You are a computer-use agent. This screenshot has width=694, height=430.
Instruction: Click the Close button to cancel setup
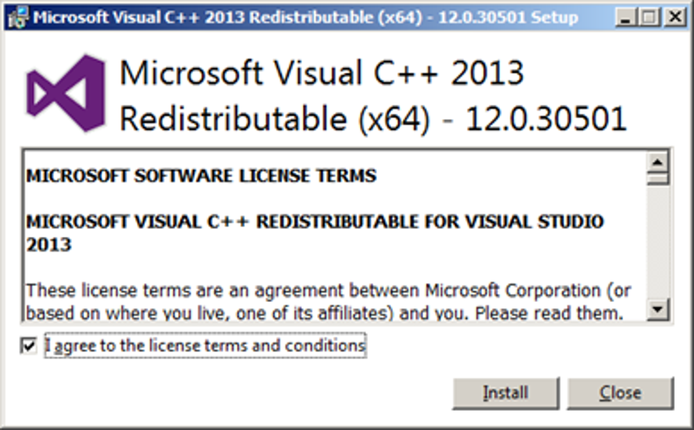pos(619,392)
